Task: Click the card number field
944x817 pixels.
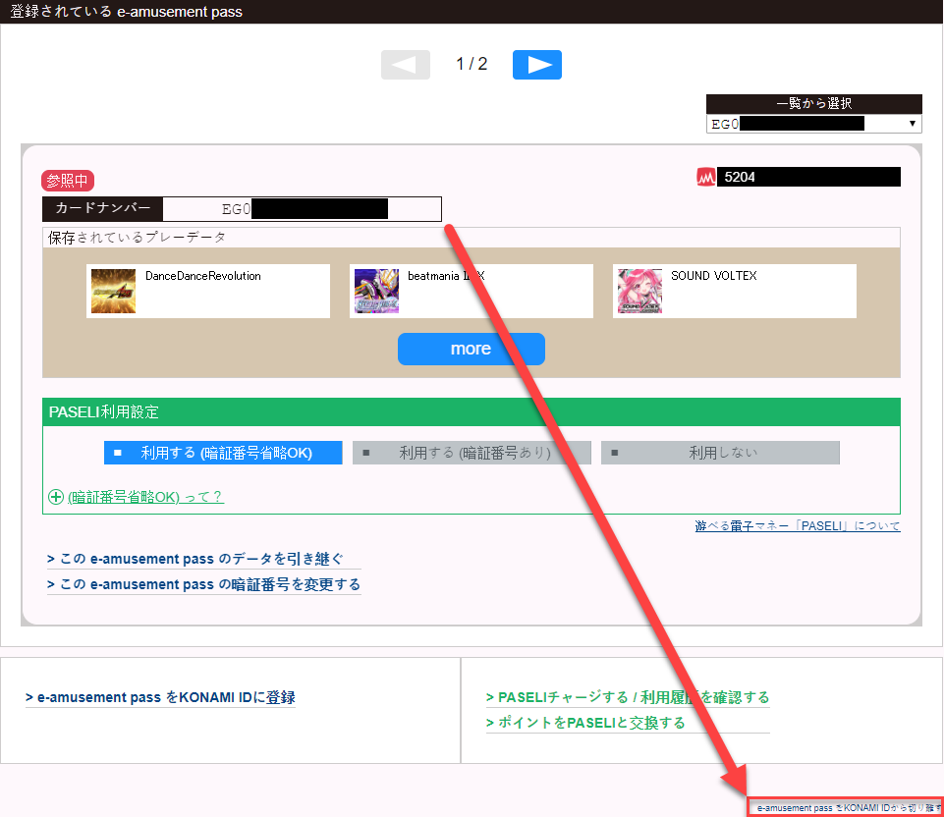Action: pos(303,209)
